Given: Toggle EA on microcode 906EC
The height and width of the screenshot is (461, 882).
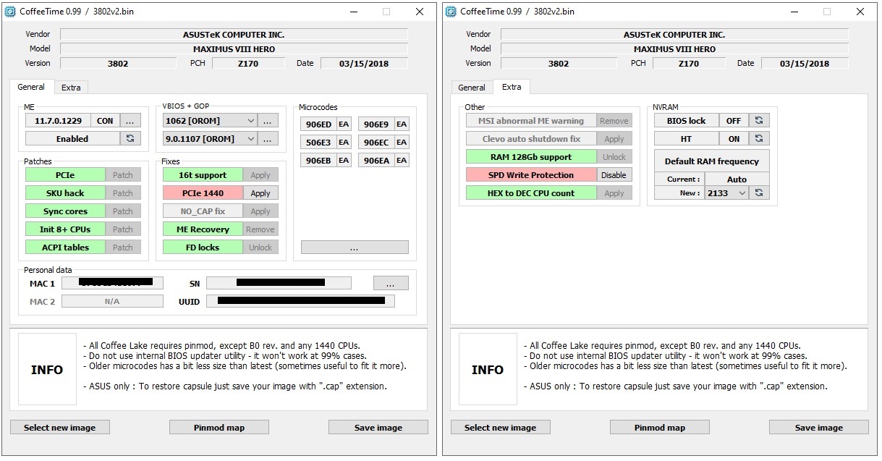Looking at the screenshot, I should pos(402,142).
